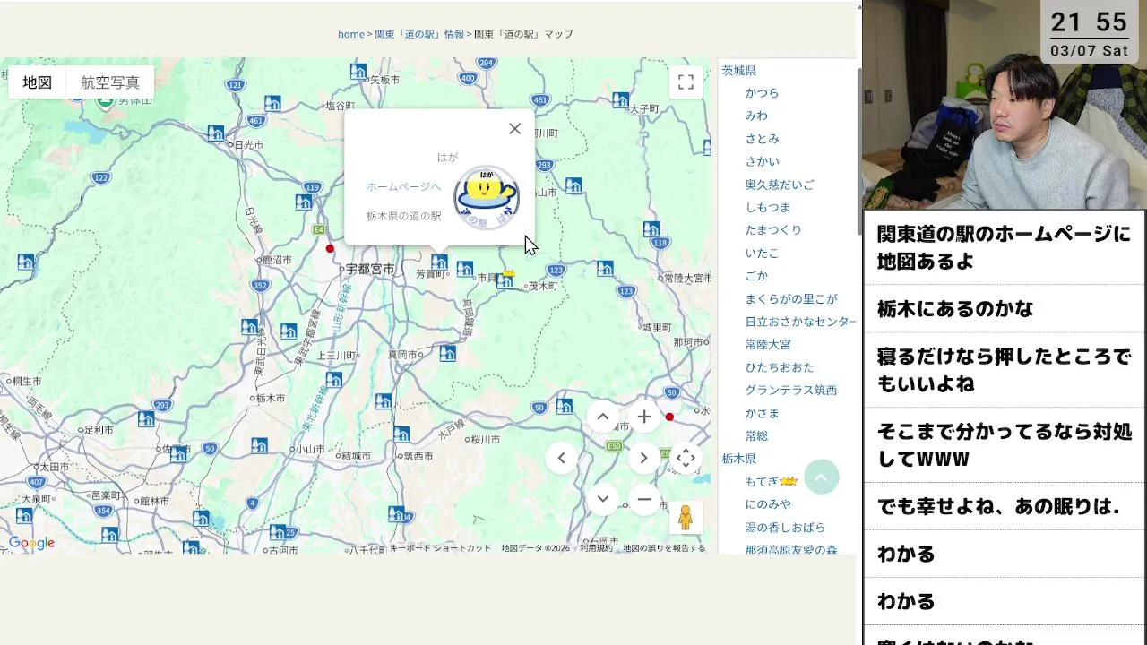Click the station marker near 上三川町
The height and width of the screenshot is (645, 1147).
click(334, 379)
